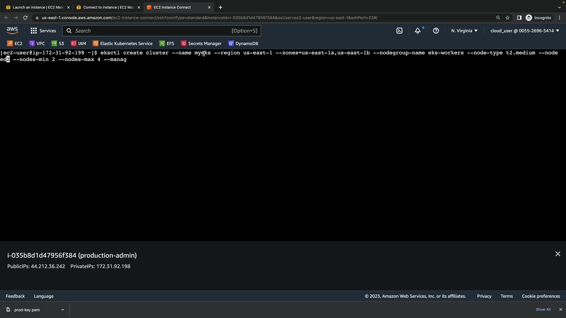
Task: Open IAM shortcut in favorites bar
Action: point(78,44)
